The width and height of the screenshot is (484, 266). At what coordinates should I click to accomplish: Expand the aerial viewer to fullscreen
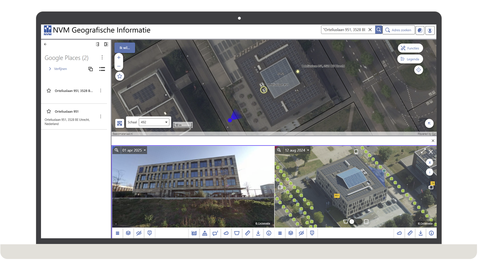423,151
